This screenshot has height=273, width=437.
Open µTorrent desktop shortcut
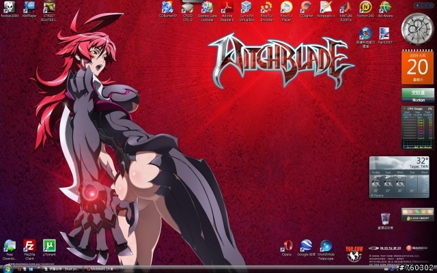[49, 248]
